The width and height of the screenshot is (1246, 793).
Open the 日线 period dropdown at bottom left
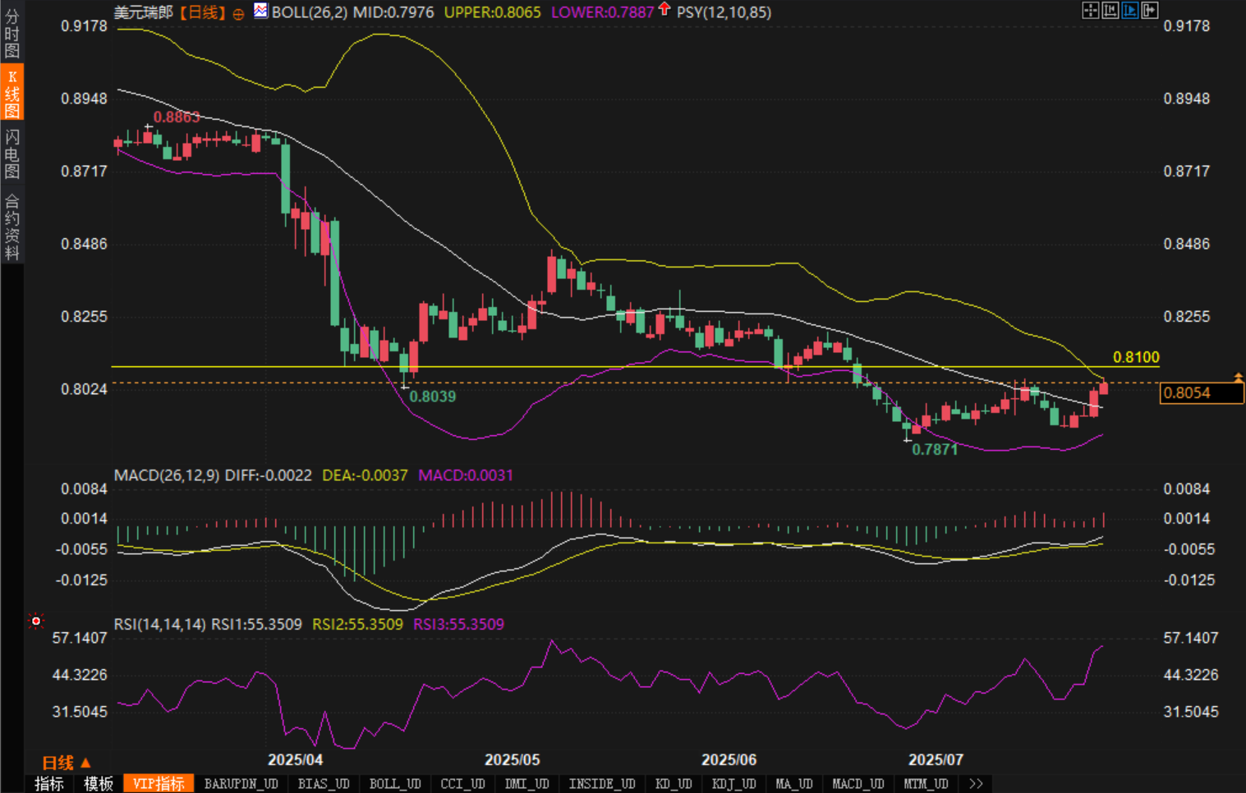click(x=66, y=763)
